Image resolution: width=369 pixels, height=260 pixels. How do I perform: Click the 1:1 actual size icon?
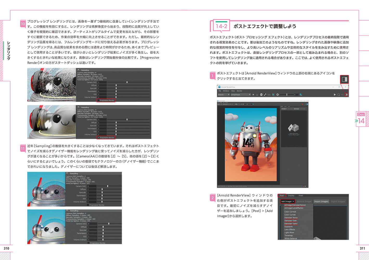269,95
